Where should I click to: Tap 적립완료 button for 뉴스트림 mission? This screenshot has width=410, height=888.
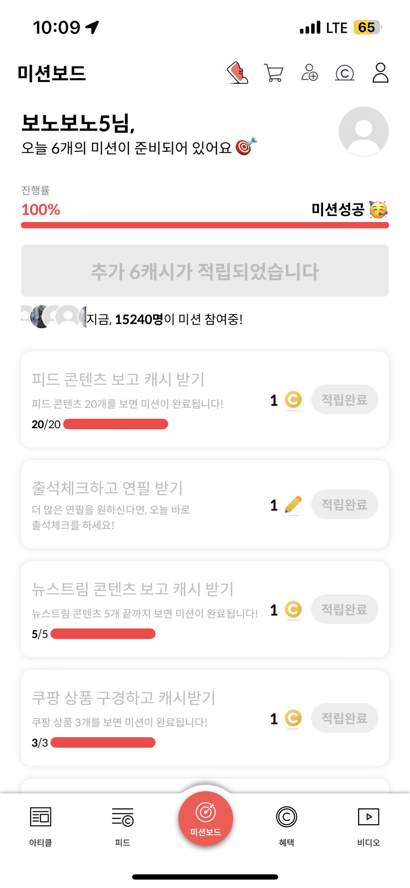point(345,609)
